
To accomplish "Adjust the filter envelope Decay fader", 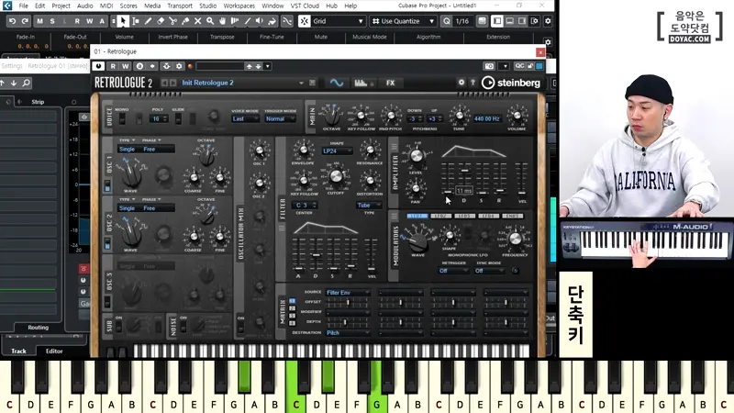I will (317, 255).
